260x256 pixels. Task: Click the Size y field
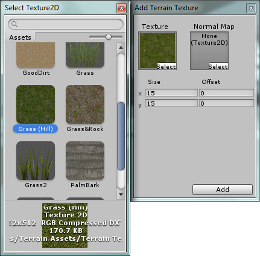[x=171, y=103]
